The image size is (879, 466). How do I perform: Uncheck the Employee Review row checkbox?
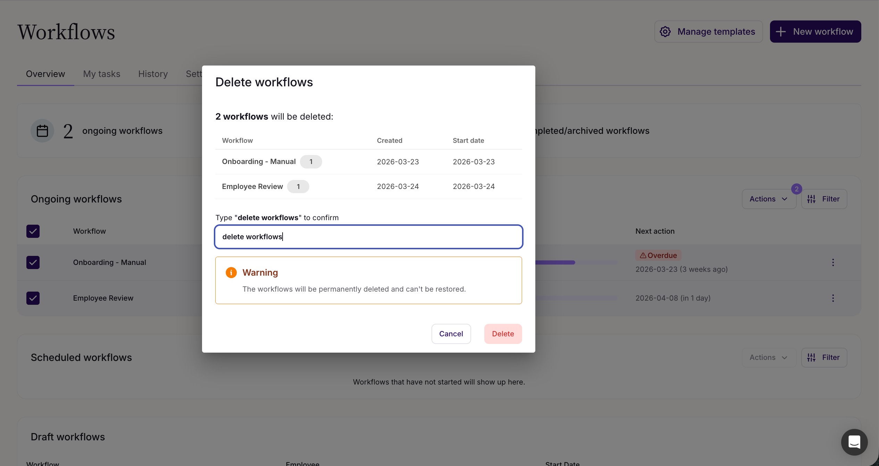(x=33, y=298)
